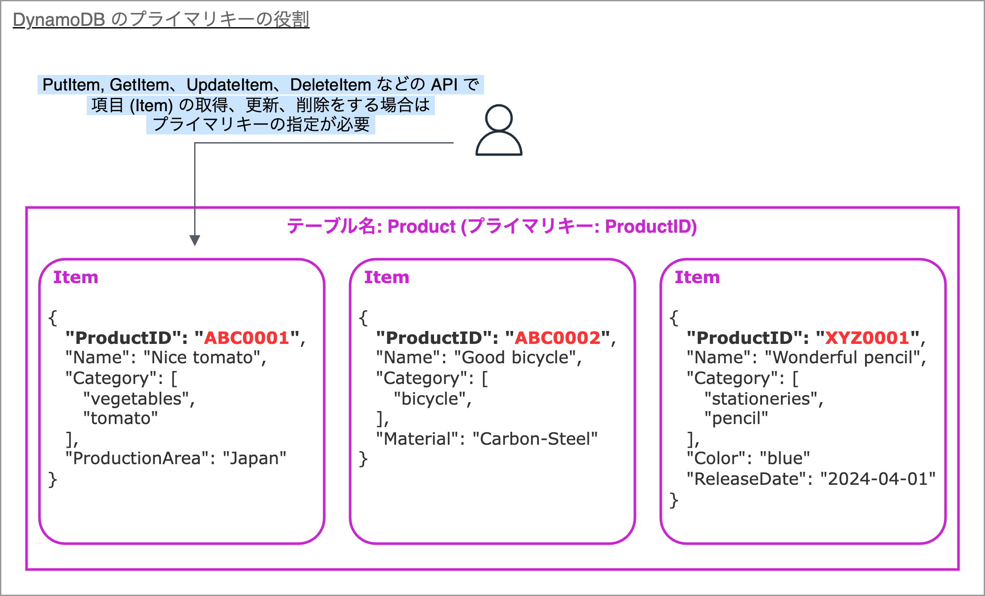Click the Category entry stationeries
The width and height of the screenshot is (985, 596).
(x=763, y=398)
